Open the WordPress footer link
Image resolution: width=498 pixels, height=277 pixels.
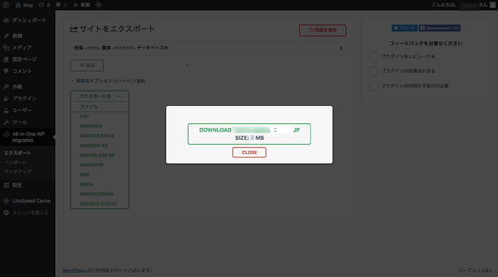pyautogui.click(x=74, y=270)
